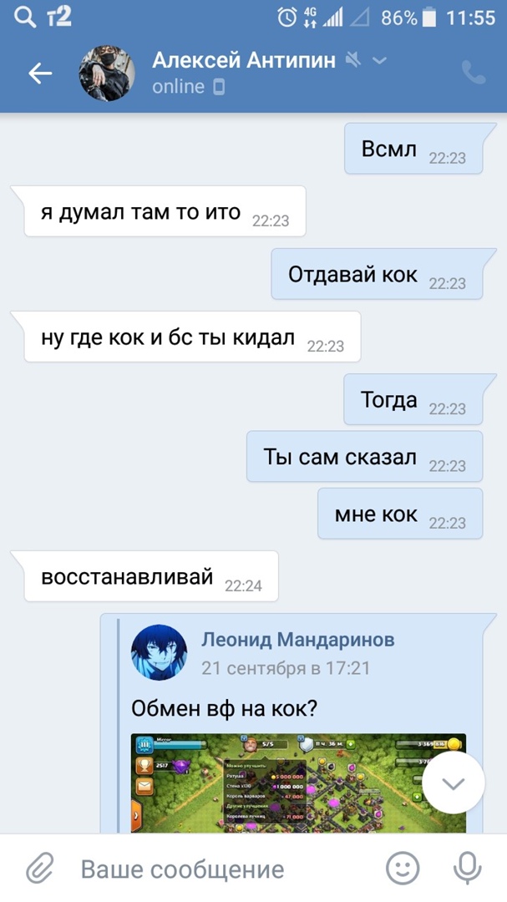The width and height of the screenshot is (507, 902).
Task: Start a call with the phone icon
Action: point(474,73)
